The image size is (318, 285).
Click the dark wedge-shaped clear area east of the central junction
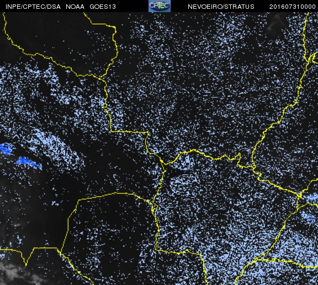pyautogui.click(x=176, y=172)
